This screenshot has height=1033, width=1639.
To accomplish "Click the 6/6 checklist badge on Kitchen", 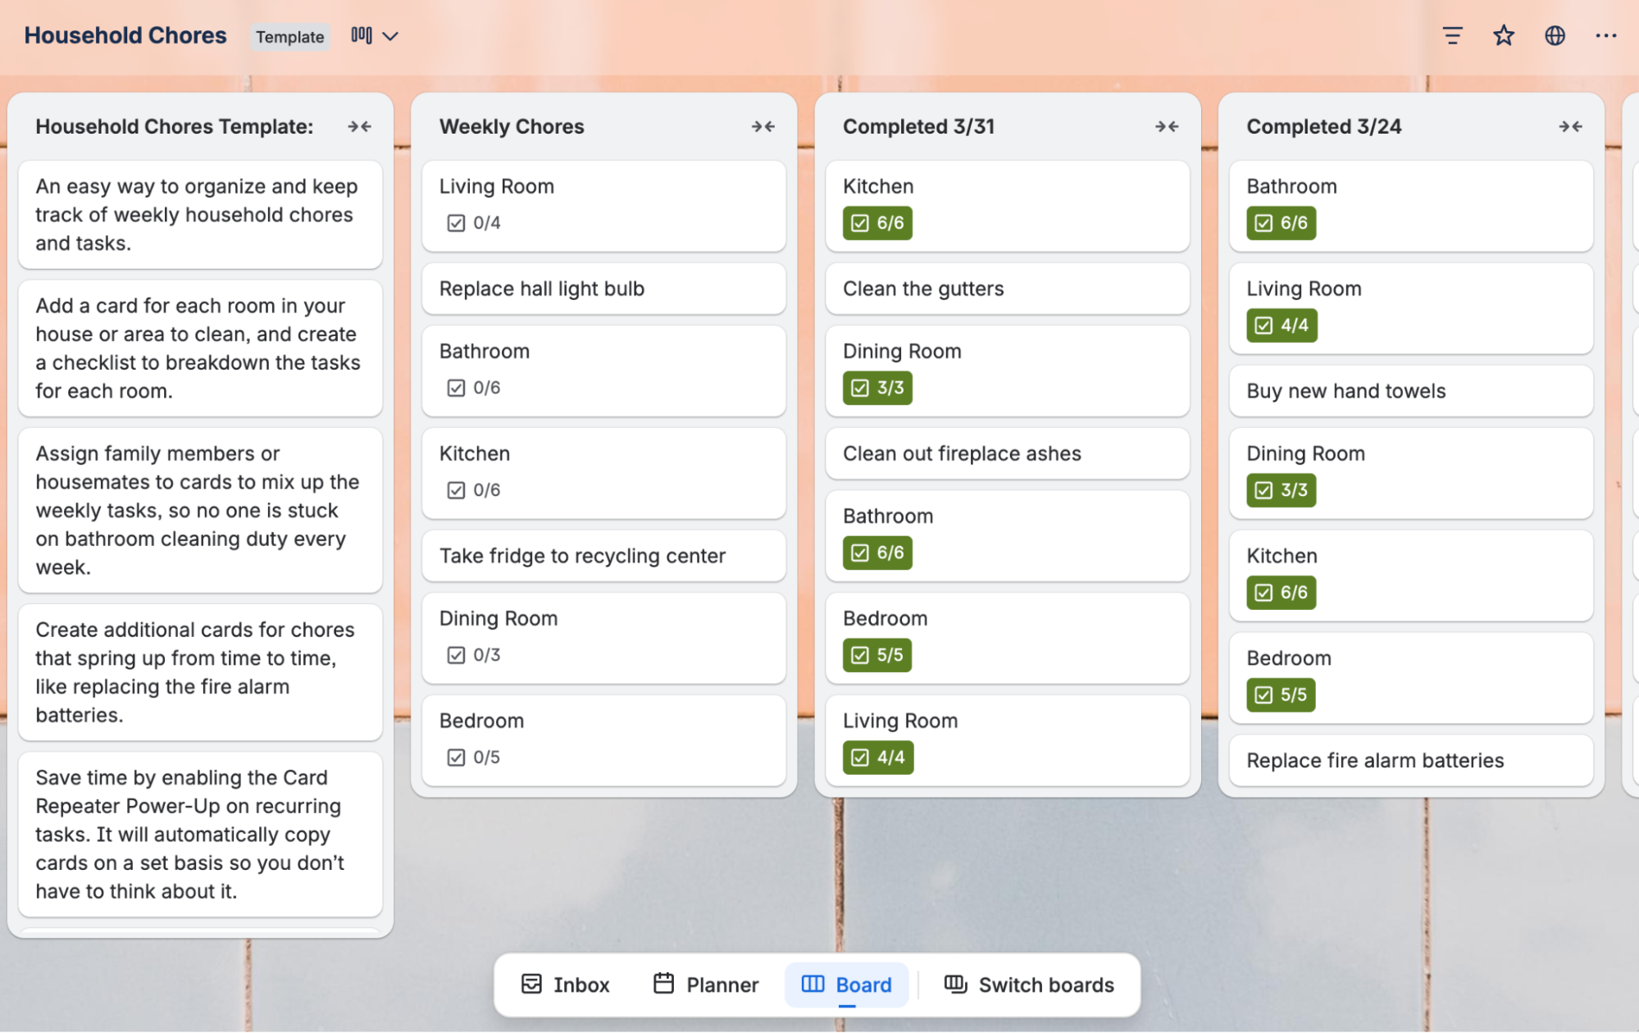I will click(875, 222).
